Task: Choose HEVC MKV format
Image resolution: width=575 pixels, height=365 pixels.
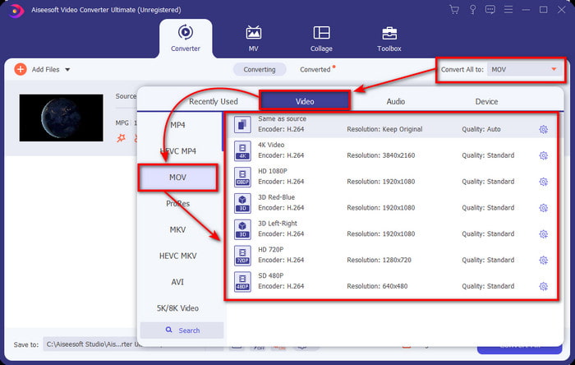Action: coord(178,256)
